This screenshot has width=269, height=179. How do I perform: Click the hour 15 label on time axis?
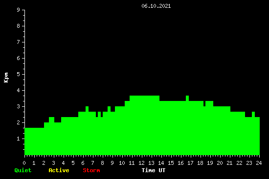click(171, 163)
